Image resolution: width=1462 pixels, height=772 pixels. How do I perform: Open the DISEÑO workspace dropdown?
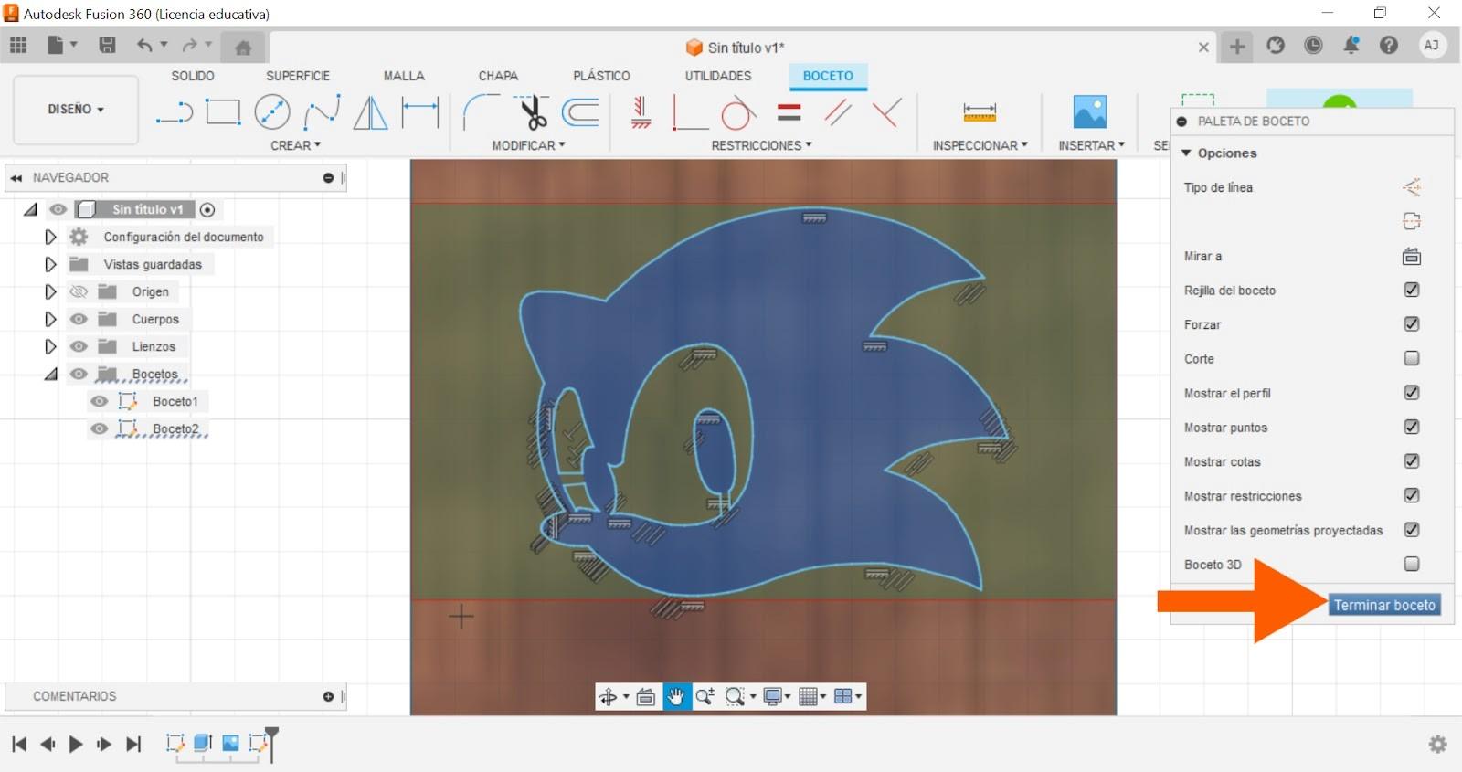[76, 109]
